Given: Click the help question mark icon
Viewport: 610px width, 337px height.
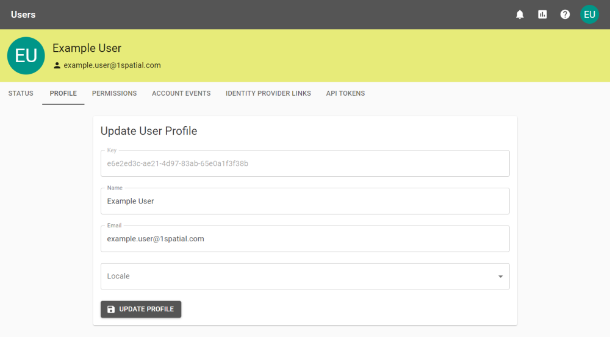Looking at the screenshot, I should tap(565, 15).
